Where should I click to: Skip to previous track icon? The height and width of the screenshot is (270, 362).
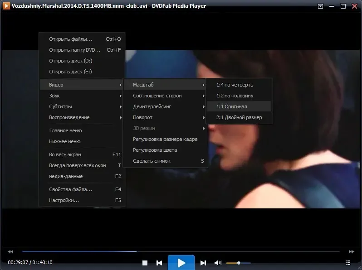[159, 263]
